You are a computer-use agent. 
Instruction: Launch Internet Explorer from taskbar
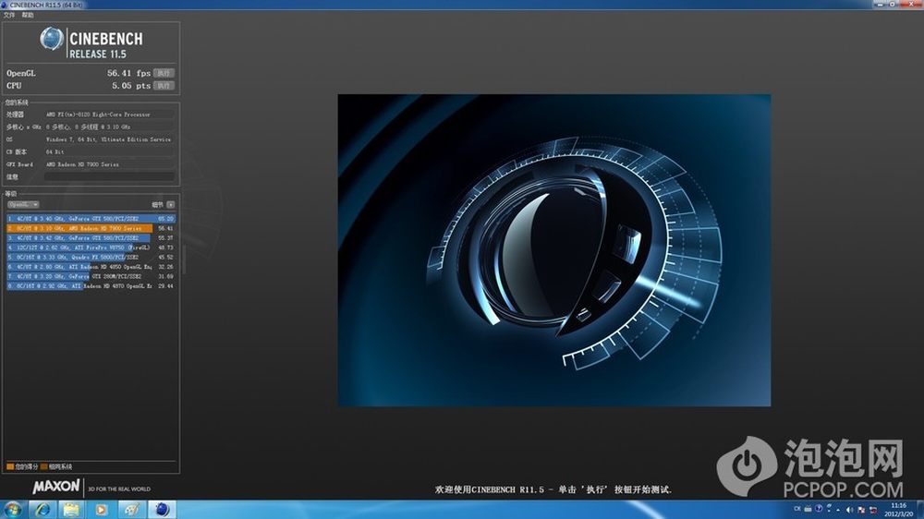(x=43, y=510)
